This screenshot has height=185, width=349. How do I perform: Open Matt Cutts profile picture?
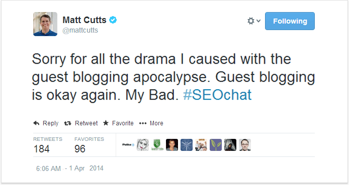[x=45, y=24]
